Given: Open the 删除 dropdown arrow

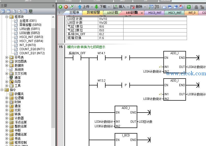Looking at the screenshot, I should (145, 7).
